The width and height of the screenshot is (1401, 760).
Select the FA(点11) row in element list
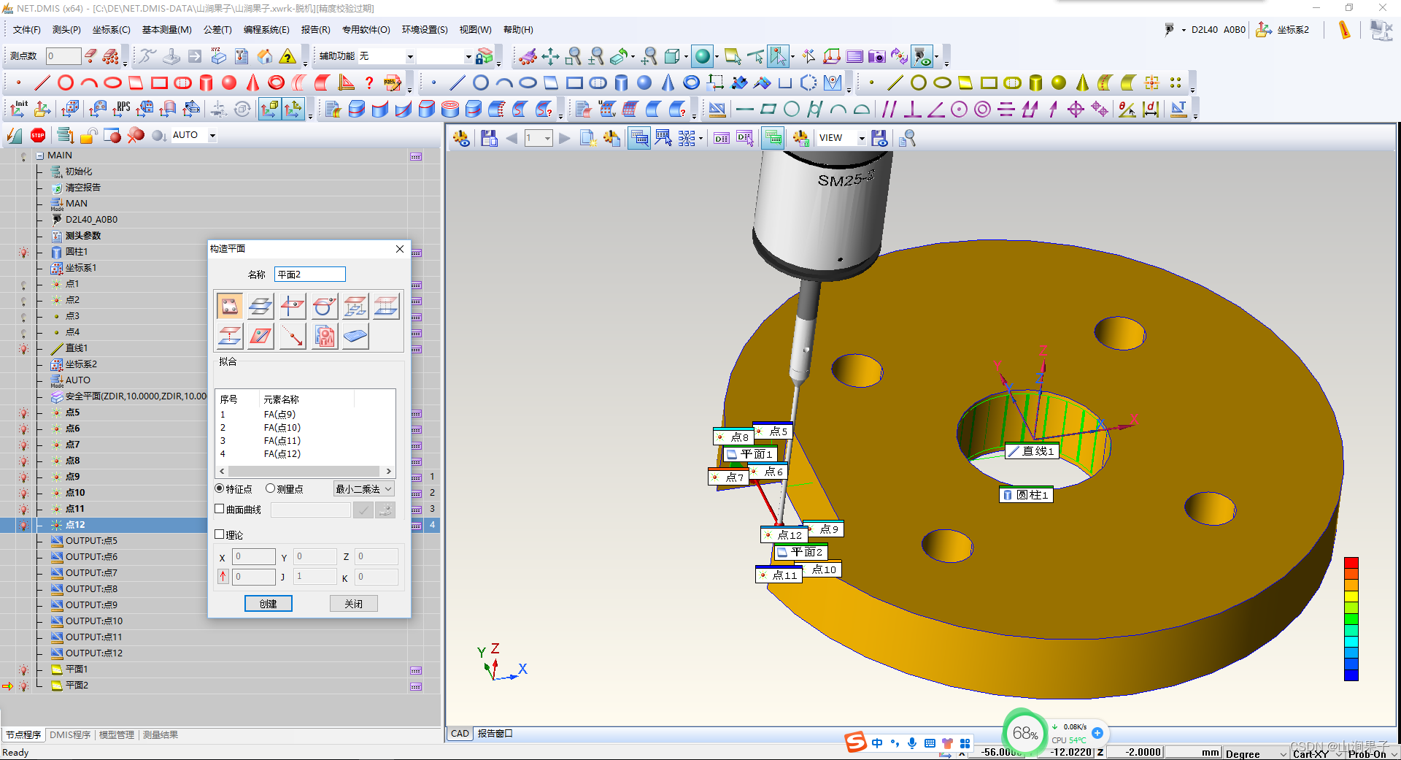pyautogui.click(x=305, y=440)
